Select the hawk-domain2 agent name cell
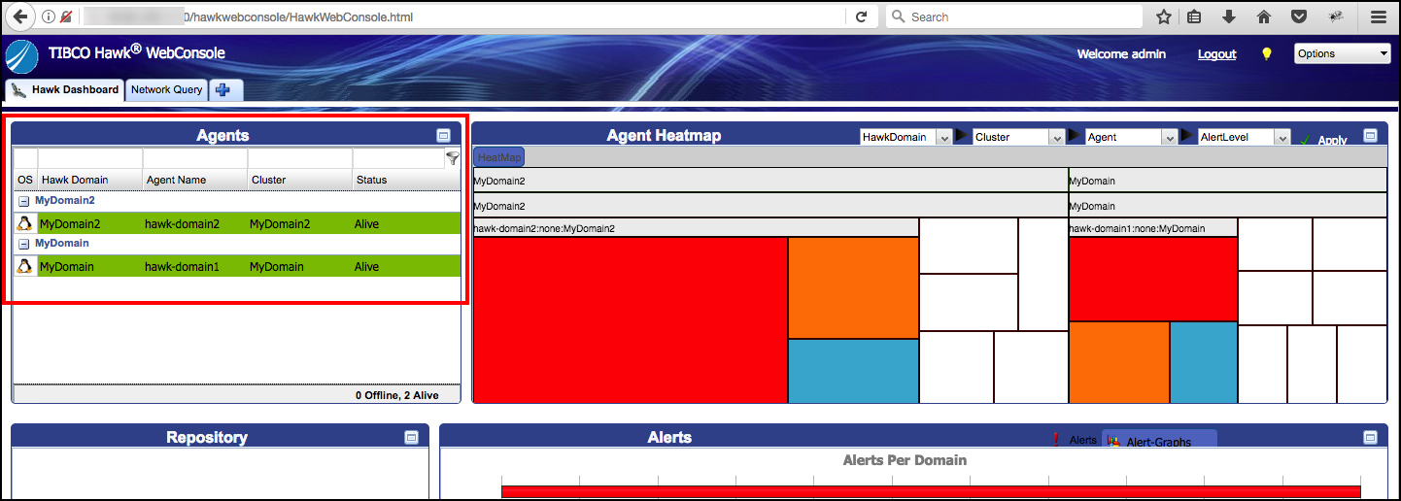 tap(194, 224)
